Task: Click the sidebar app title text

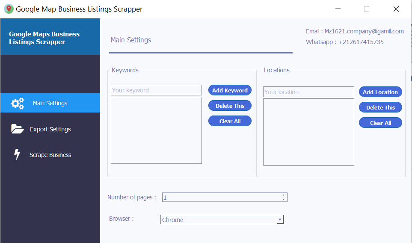Action: (44, 38)
